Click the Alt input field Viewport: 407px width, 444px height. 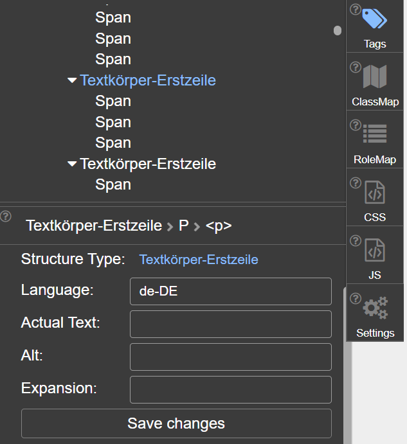(230, 357)
